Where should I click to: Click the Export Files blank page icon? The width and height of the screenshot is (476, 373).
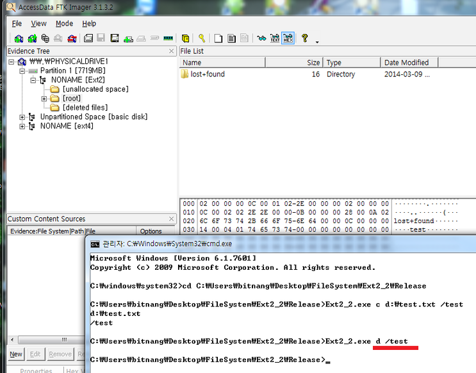(x=218, y=38)
